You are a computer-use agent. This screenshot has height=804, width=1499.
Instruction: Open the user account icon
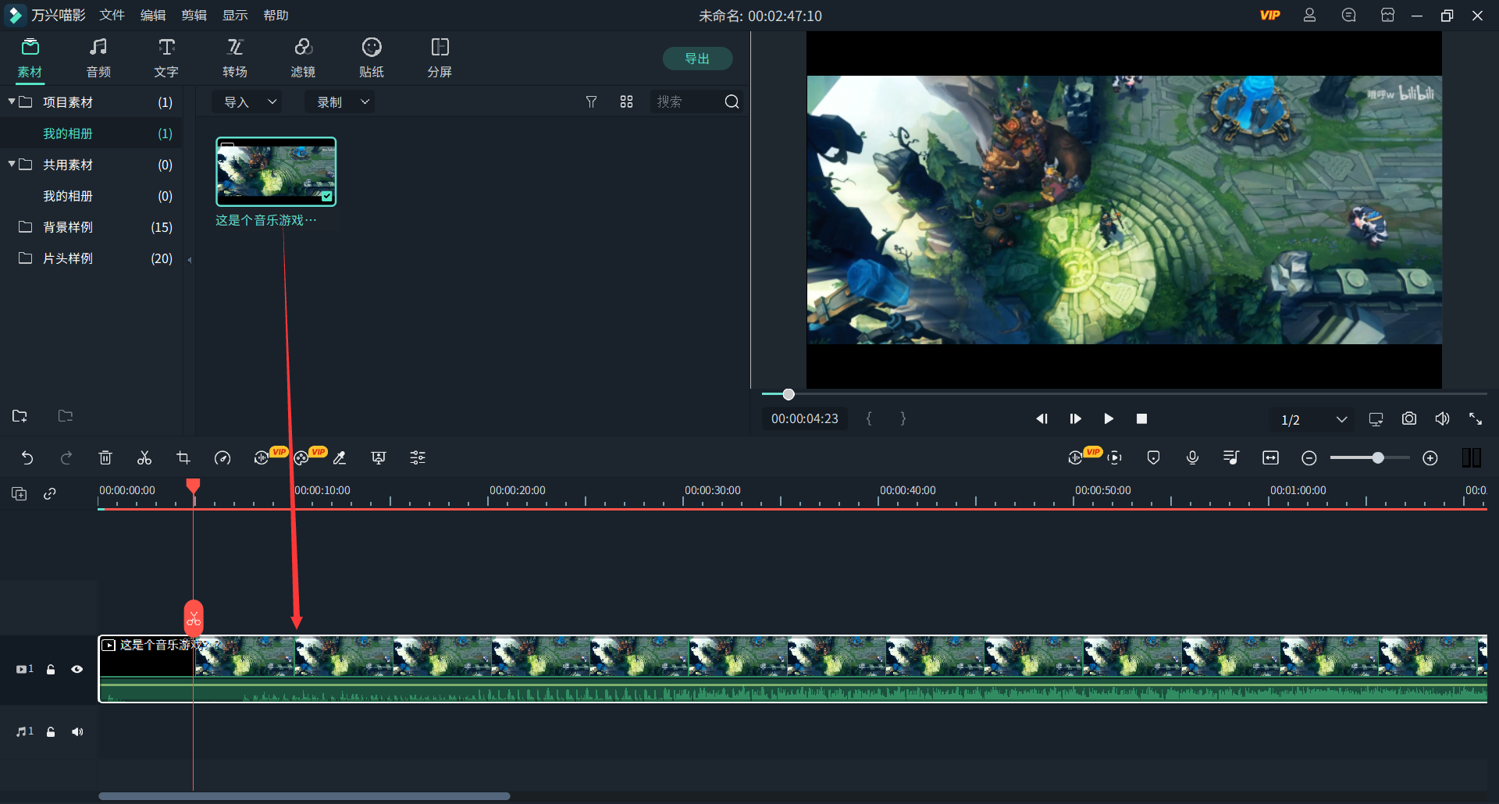coord(1309,16)
